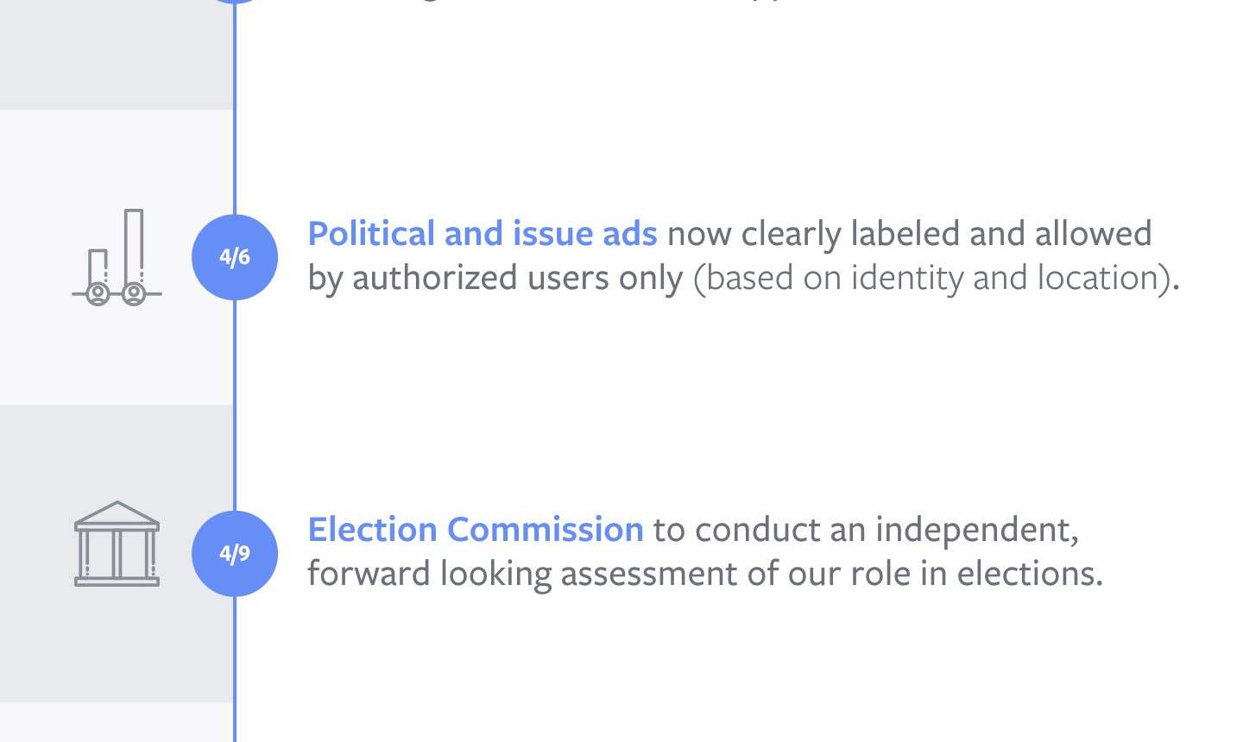Click 'by authorized users only' text

pos(495,278)
